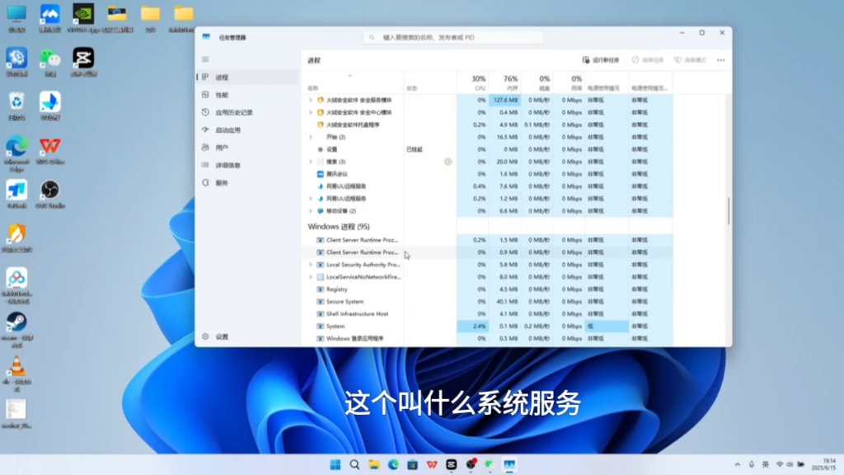Focus the Task Manager search box
This screenshot has height=475, width=844.
click(453, 38)
